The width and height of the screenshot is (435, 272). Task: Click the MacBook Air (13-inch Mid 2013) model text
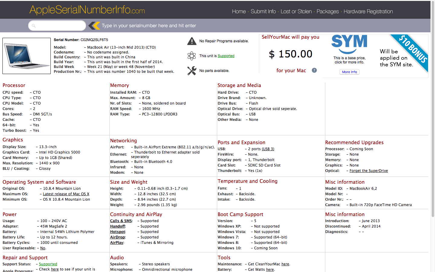pyautogui.click(x=121, y=47)
